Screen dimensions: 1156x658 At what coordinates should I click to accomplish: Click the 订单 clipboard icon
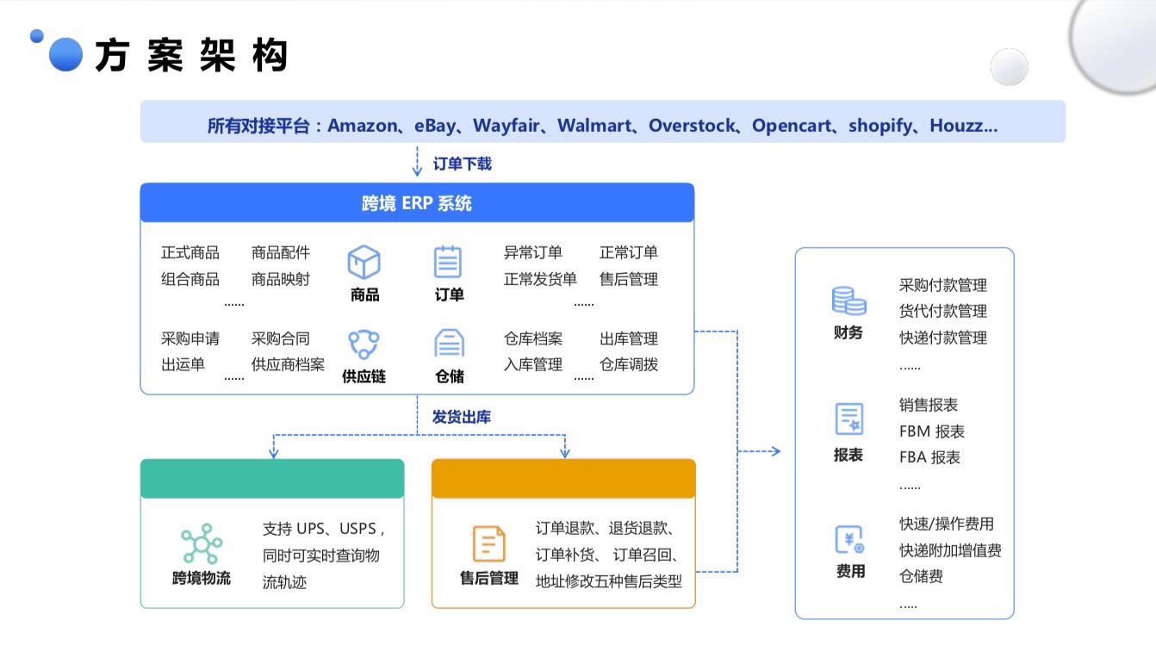point(448,262)
